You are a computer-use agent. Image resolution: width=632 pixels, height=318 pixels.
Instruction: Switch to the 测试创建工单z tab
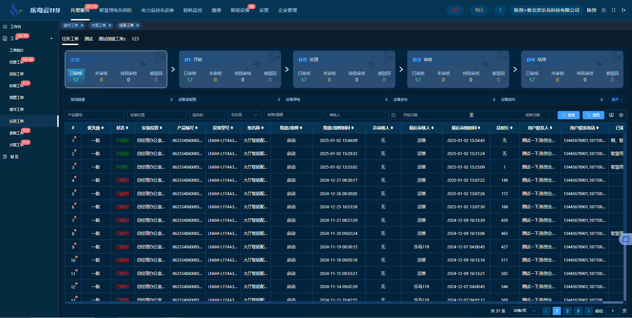coord(112,39)
